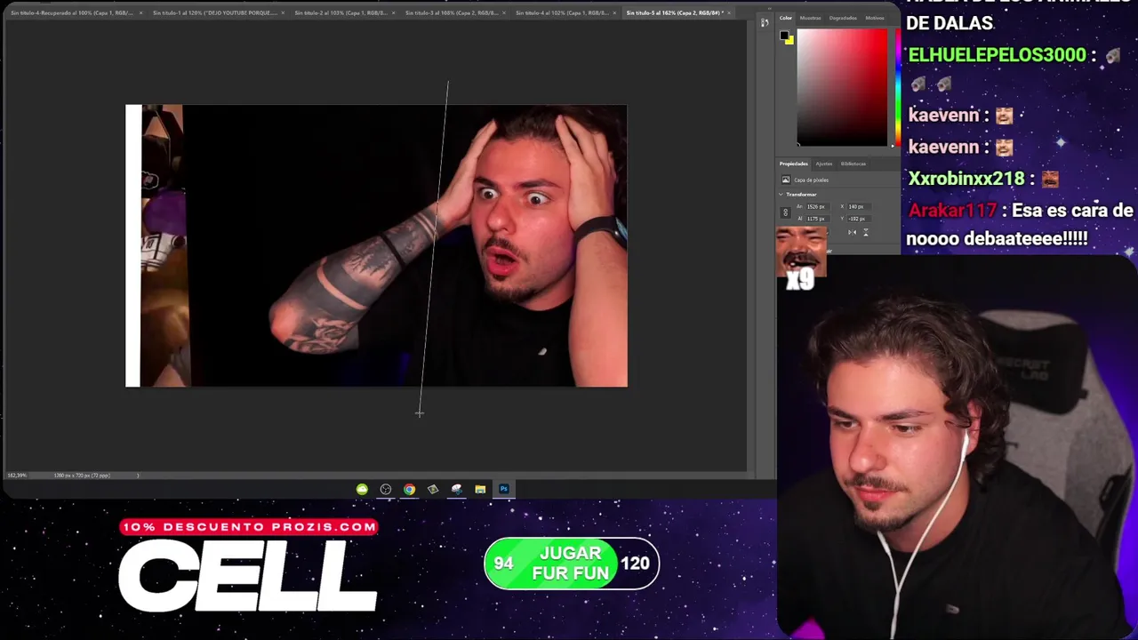Click username ELHUELEPELOS3000 in chat
The width and height of the screenshot is (1138, 640).
coord(997,55)
